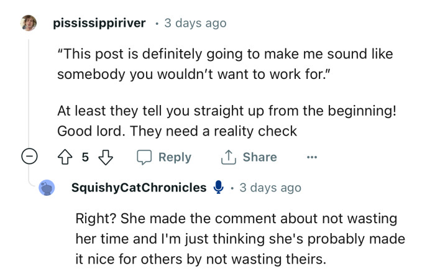Open pississippiriver's profile avatar
Viewport: 435px width, 271px height.
point(29,23)
